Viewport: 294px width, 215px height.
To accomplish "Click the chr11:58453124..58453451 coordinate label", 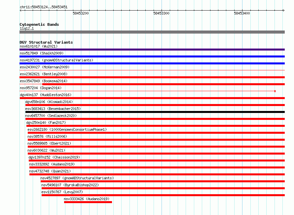I will click(44, 7).
